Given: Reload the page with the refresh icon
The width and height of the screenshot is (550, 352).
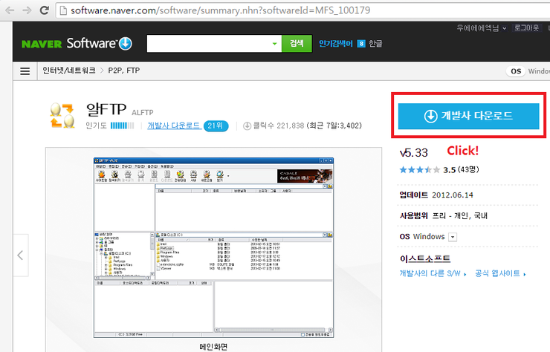Looking at the screenshot, I should (44, 10).
